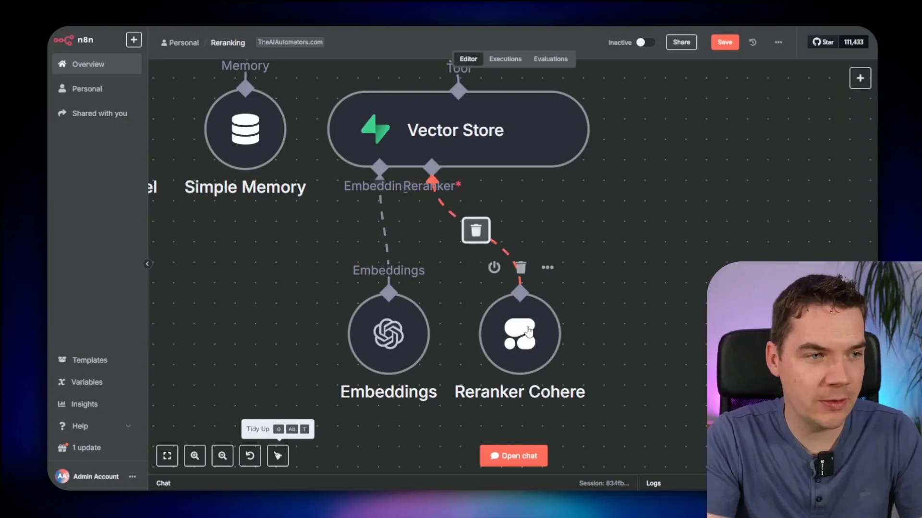Select the OpenAI Embeddings node
The width and height of the screenshot is (922, 518).
tap(388, 334)
